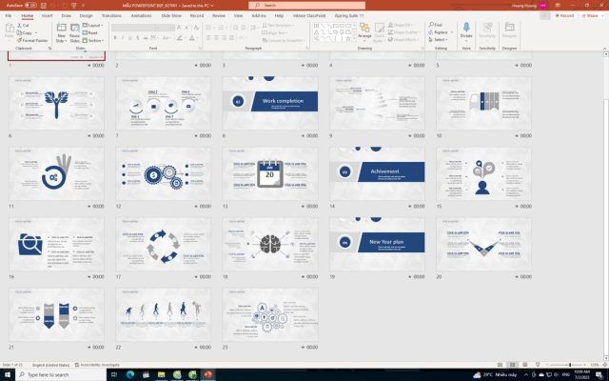Open PowerPoint from the Windows taskbar
Screen dimensions: 609x381
tap(207, 374)
